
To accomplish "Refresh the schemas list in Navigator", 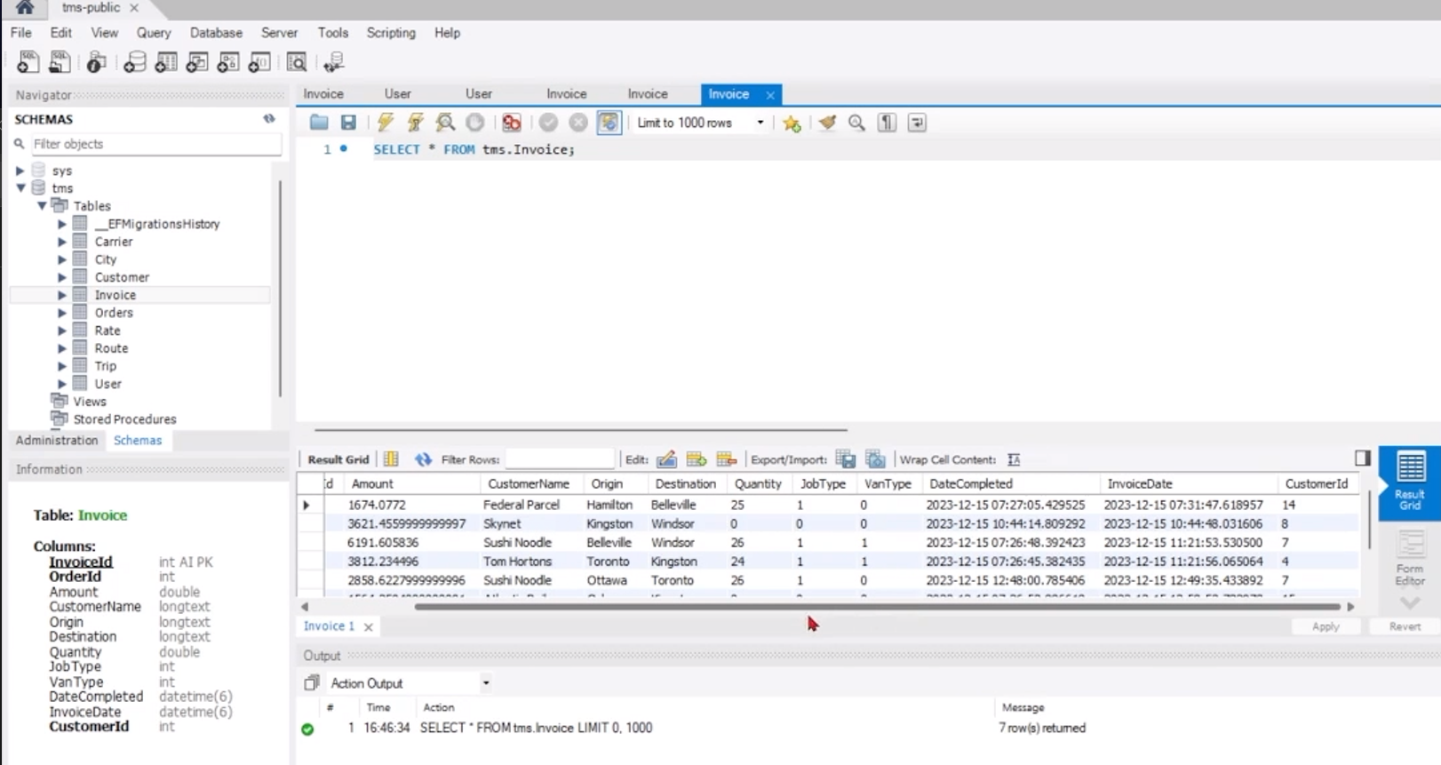I will pyautogui.click(x=269, y=119).
